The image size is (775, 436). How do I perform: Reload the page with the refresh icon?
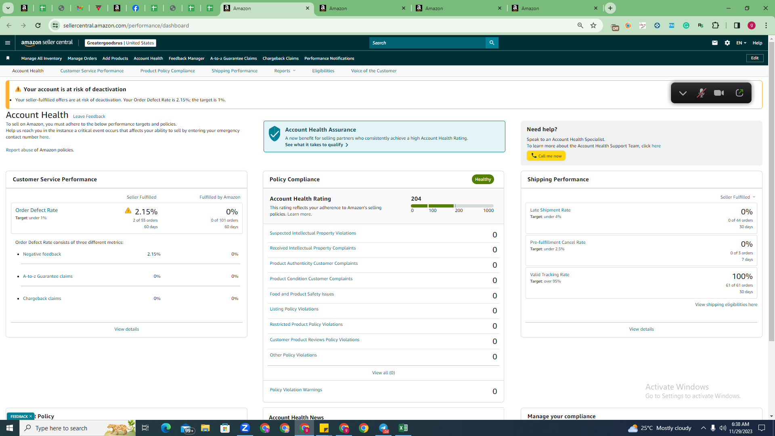(x=38, y=25)
